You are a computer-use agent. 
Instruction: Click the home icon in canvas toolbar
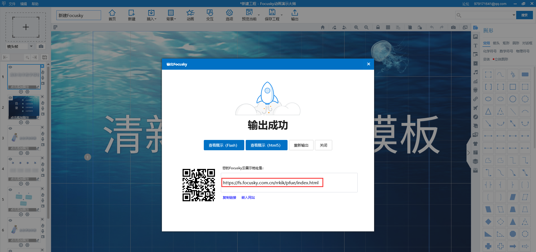[x=323, y=27]
